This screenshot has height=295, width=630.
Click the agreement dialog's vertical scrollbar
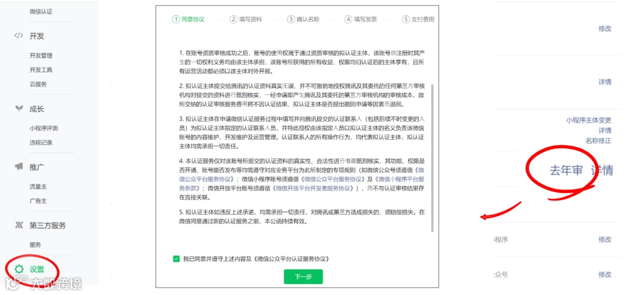tap(432, 158)
